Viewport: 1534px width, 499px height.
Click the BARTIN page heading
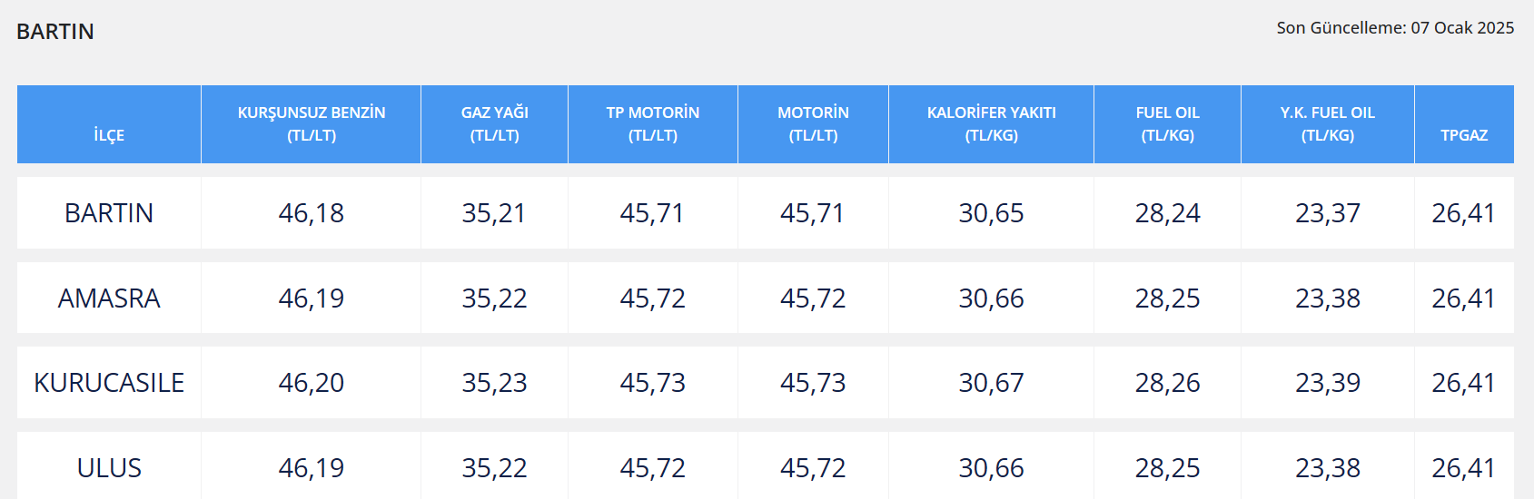pyautogui.click(x=55, y=32)
